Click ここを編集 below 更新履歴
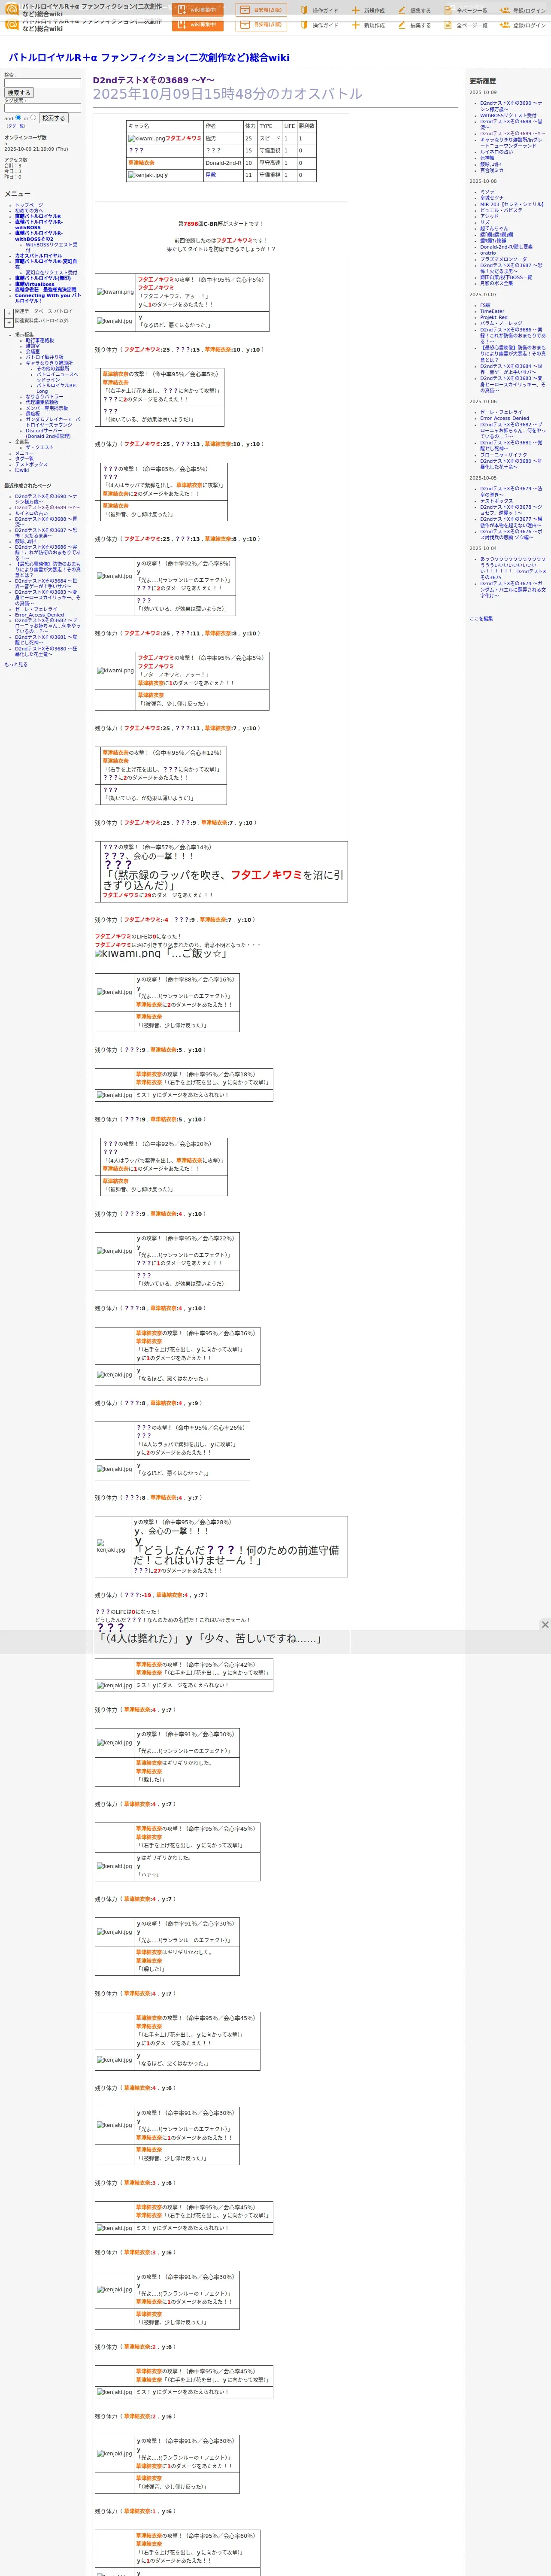The image size is (551, 2576). (481, 619)
